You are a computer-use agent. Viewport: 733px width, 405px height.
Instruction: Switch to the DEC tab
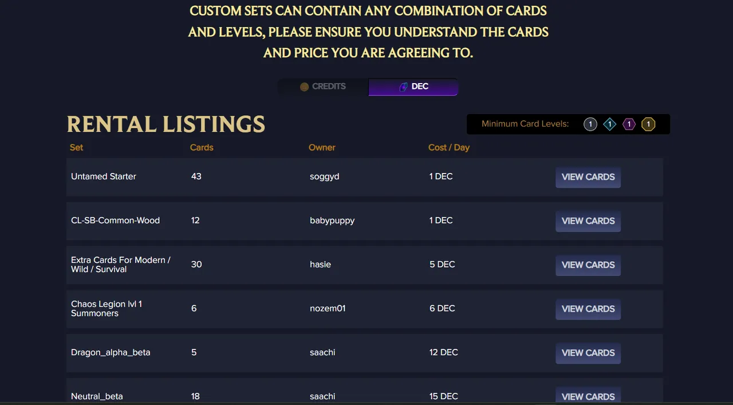pos(413,86)
